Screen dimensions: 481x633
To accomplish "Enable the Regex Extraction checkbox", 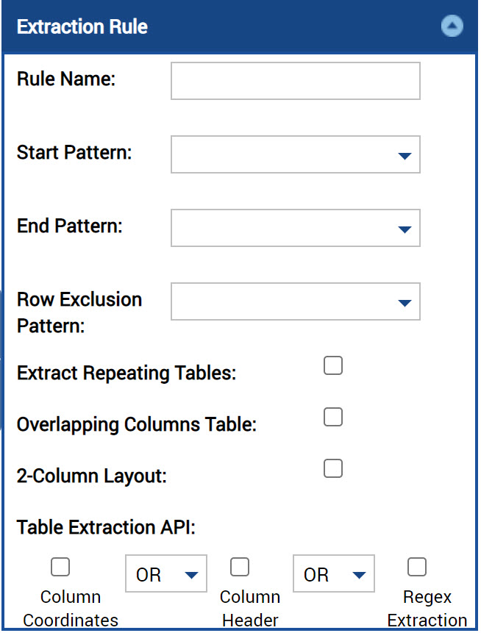I will point(417,567).
